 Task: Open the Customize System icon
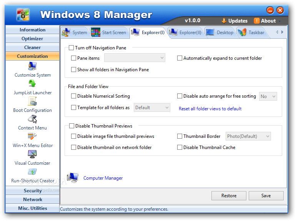pos(32,66)
